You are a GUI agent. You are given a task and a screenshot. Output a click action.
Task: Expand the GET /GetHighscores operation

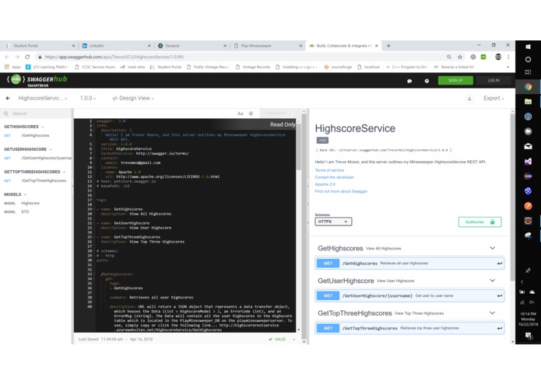[409, 264]
